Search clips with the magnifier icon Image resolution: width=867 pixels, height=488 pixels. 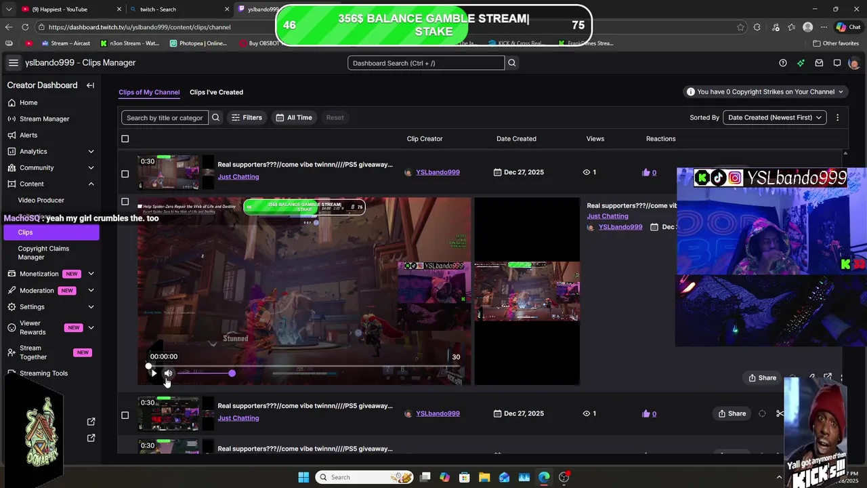point(215,117)
